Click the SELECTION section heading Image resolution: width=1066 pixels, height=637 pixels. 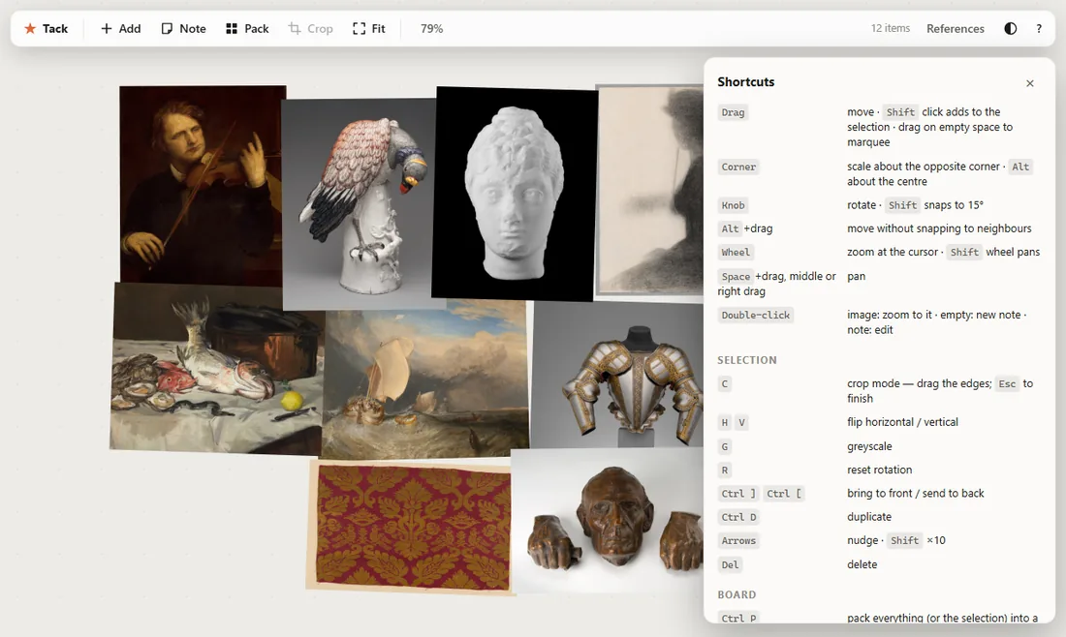[x=746, y=360]
